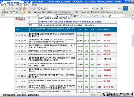Open the World Of Warcraft bookmark
Screen dimensions: 134x97
(107, 12)
